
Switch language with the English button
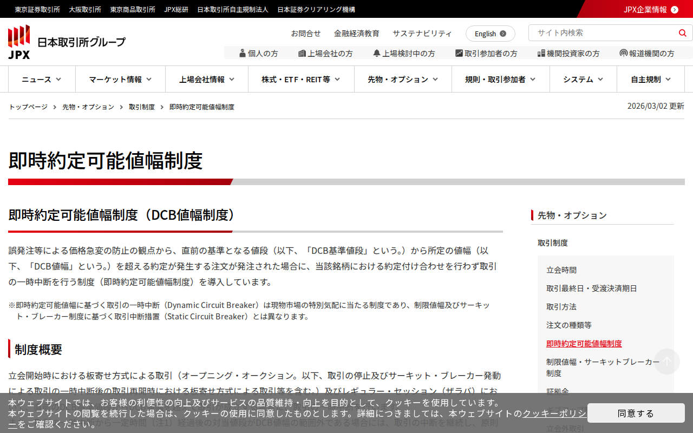point(490,34)
